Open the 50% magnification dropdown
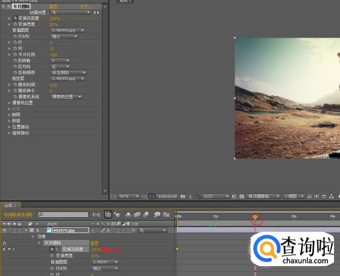340x276 pixels. coord(129,196)
